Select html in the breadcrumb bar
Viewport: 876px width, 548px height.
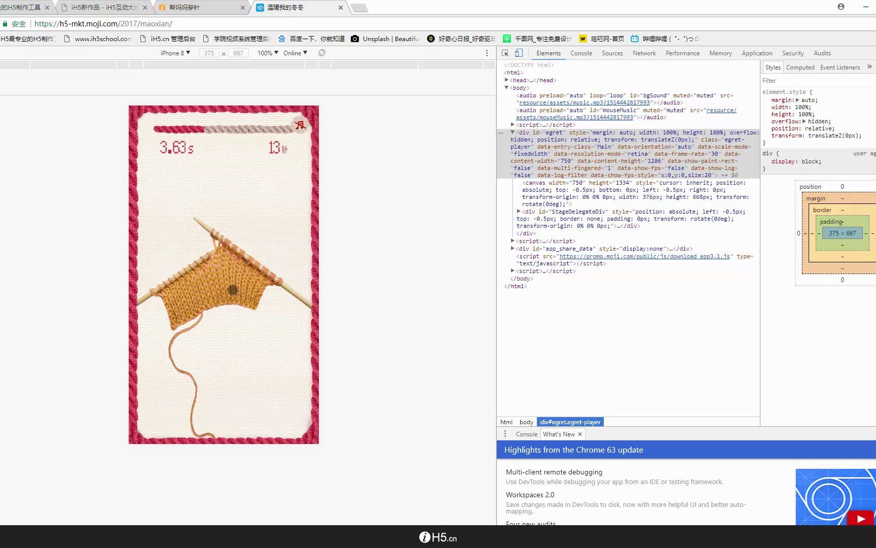506,422
